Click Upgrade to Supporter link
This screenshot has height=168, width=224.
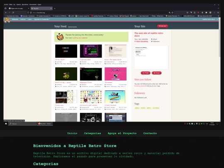click(42, 19)
